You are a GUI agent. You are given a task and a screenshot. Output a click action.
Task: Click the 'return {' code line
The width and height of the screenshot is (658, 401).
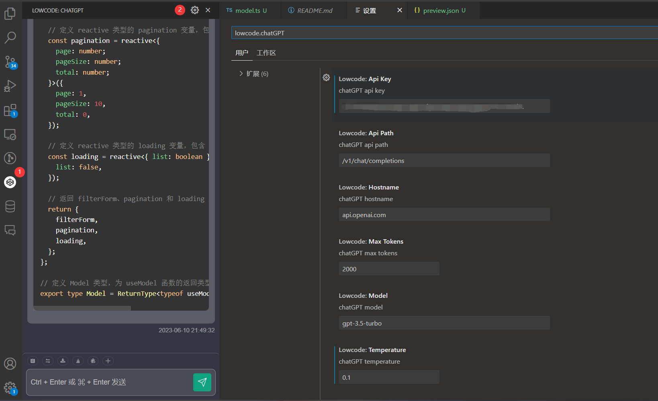click(x=63, y=209)
